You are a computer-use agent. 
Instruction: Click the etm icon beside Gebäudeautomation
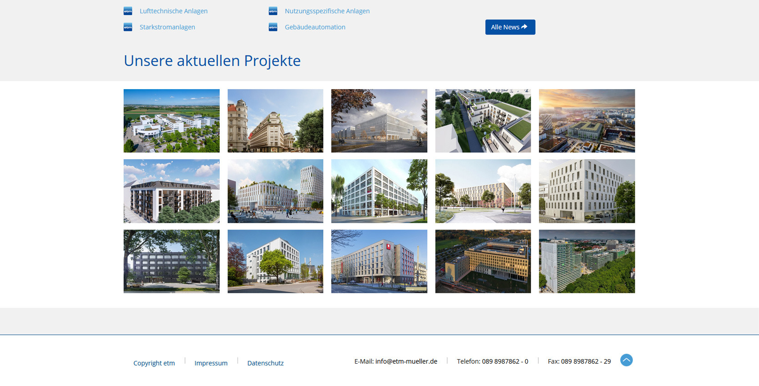[x=273, y=27]
